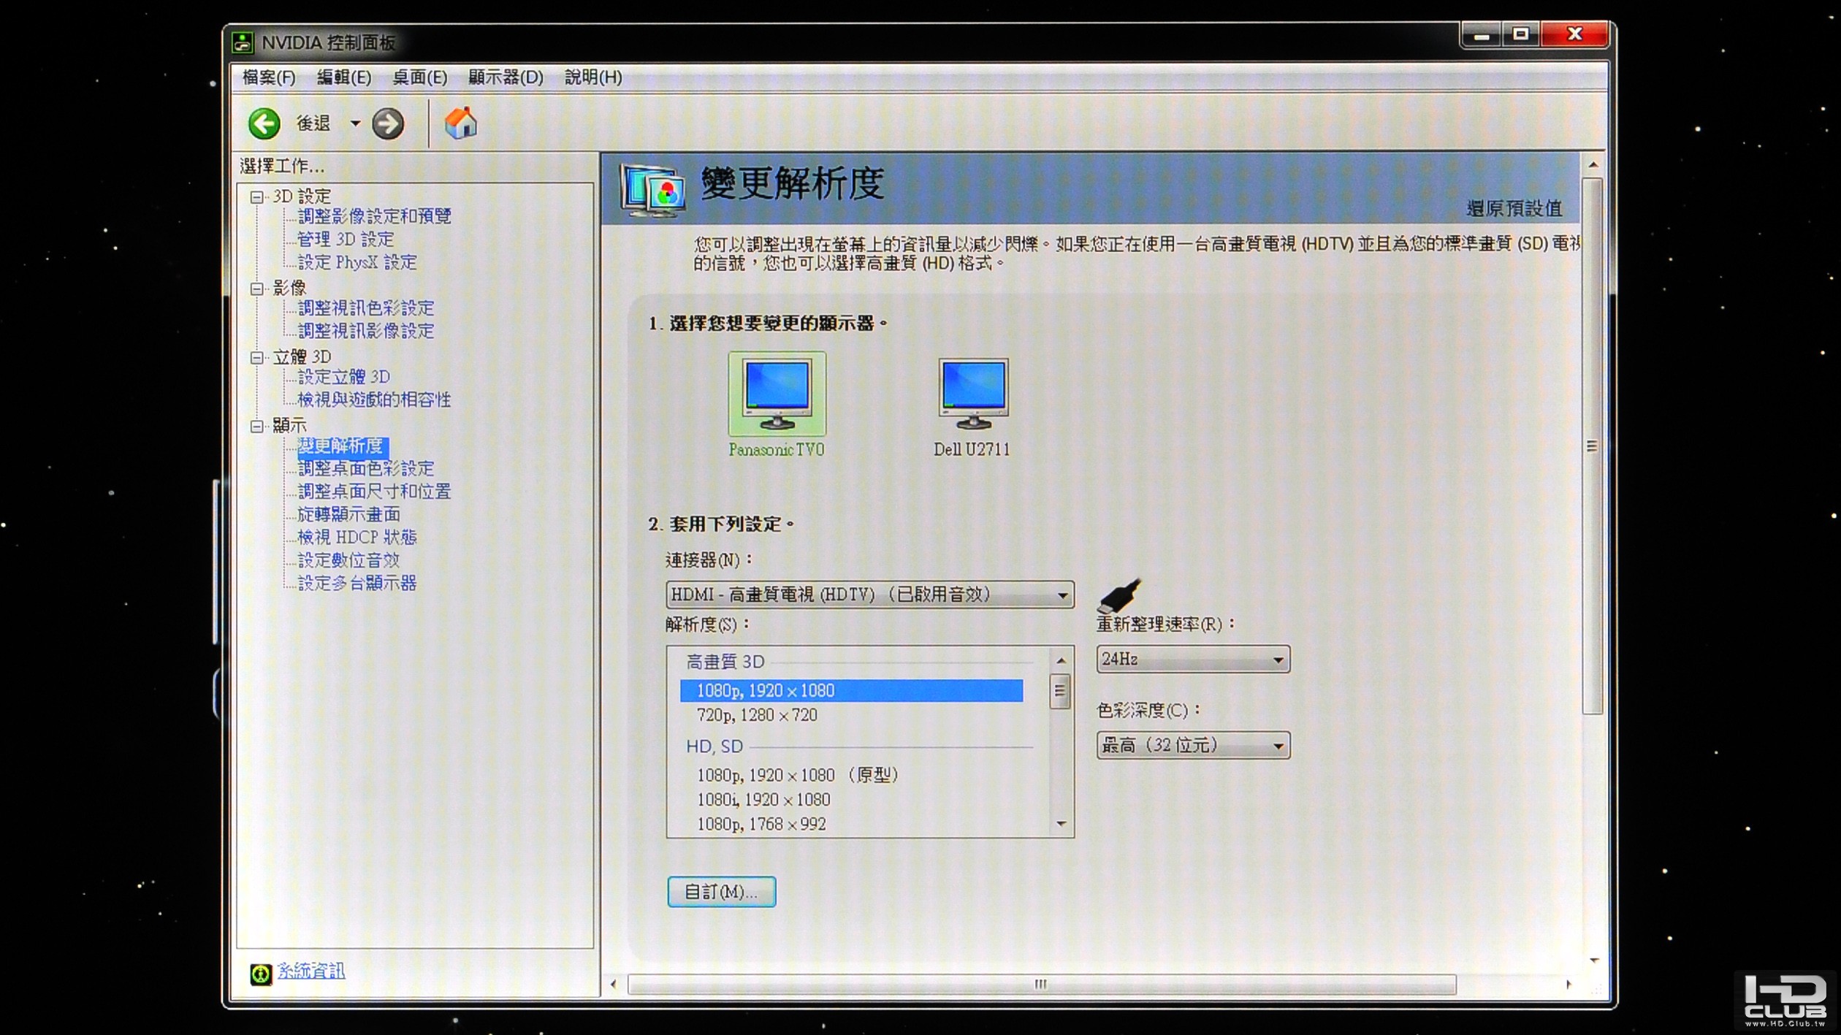Click the resolution list scrollbar thumb
Screen dimensions: 1841x1035
tap(1060, 692)
